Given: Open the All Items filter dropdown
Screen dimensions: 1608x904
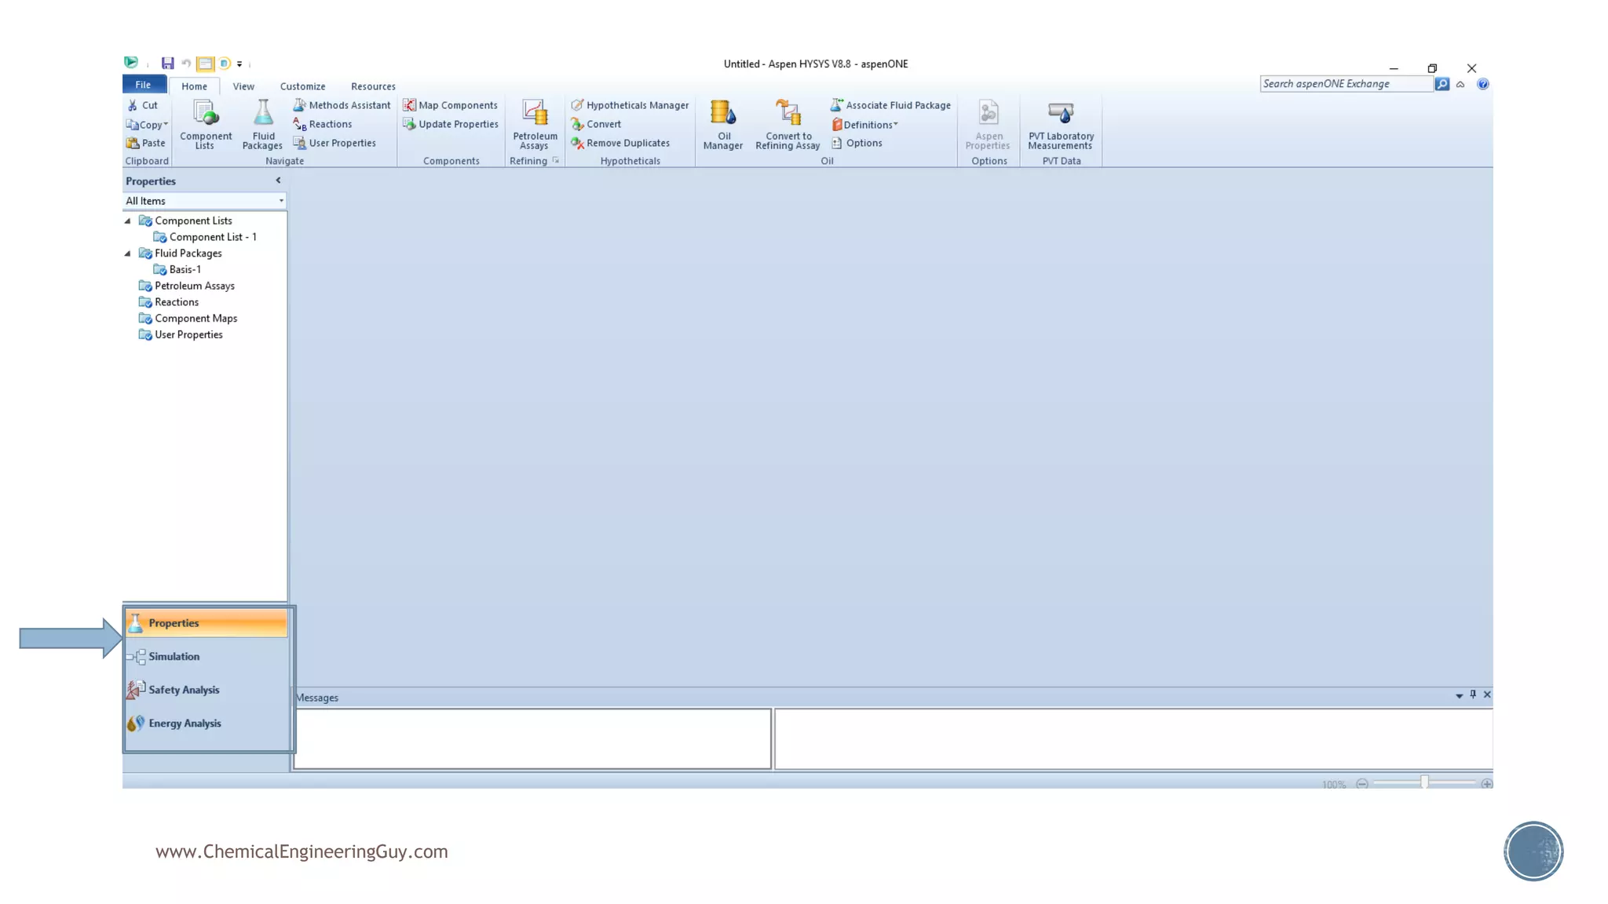Looking at the screenshot, I should [x=281, y=201].
